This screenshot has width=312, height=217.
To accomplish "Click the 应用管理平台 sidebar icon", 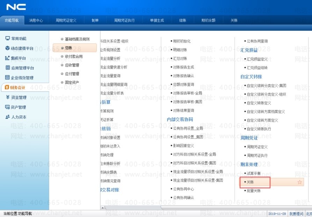I will [8, 68].
